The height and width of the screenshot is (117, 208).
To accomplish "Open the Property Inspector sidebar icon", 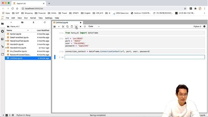I will point(2,46).
